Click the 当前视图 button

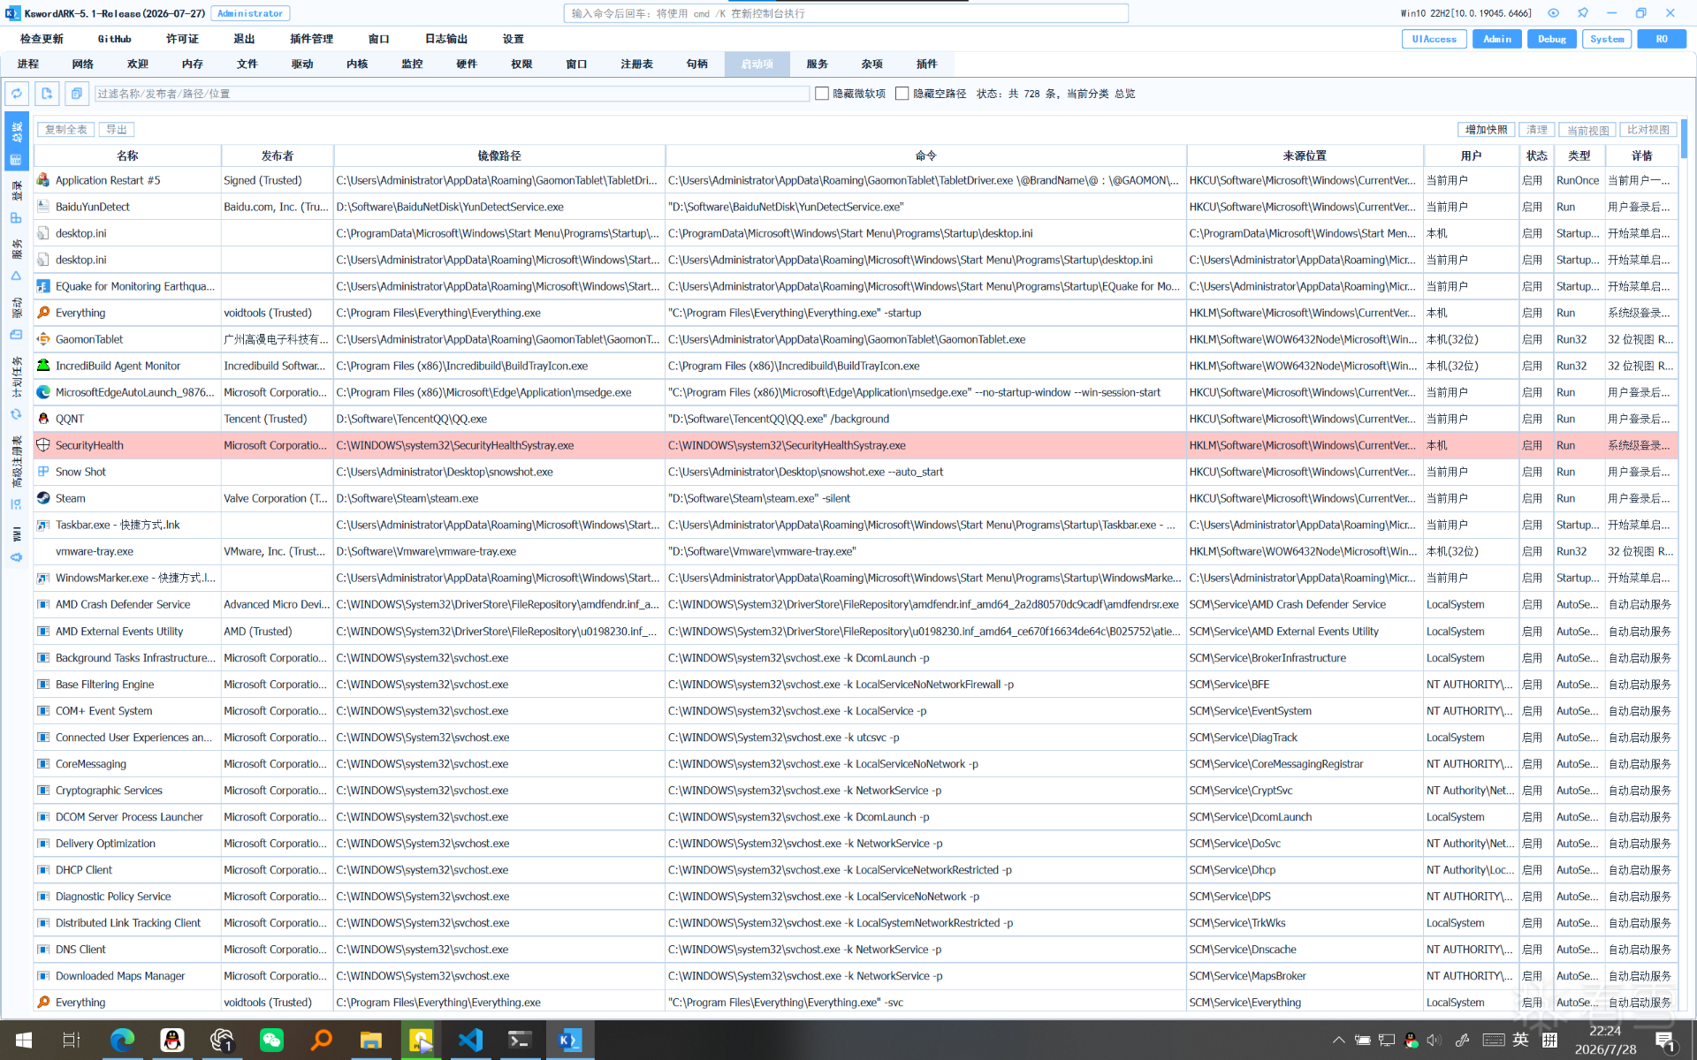point(1587,130)
